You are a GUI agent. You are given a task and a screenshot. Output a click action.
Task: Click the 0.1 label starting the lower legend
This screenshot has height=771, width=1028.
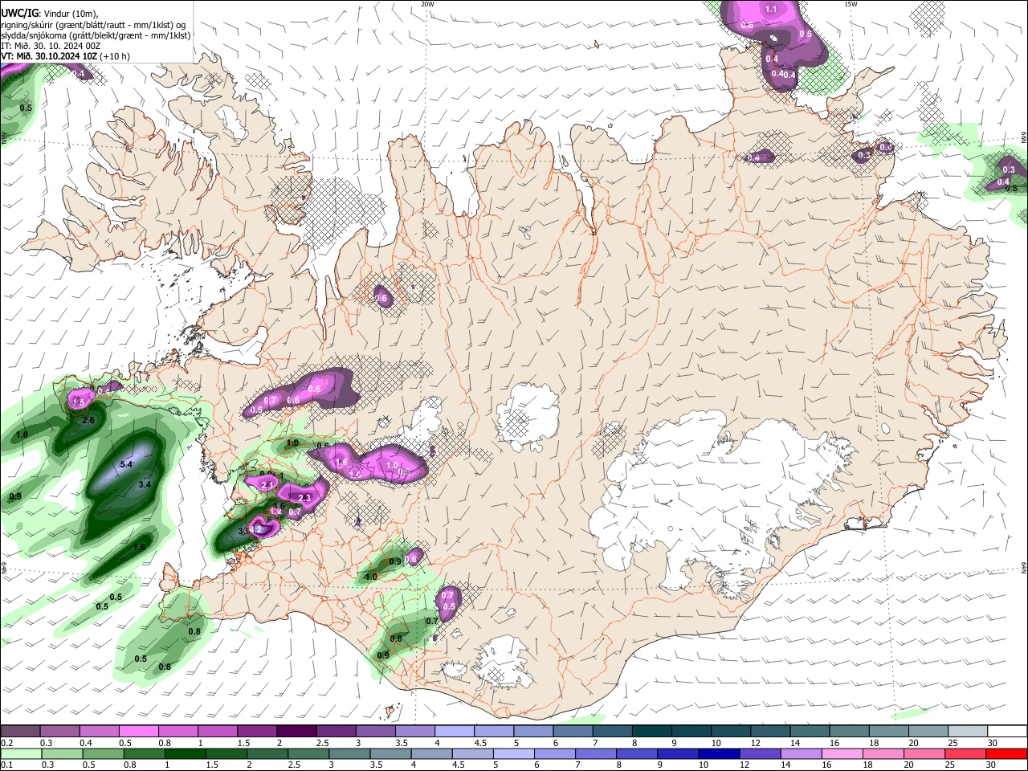[x=7, y=765]
